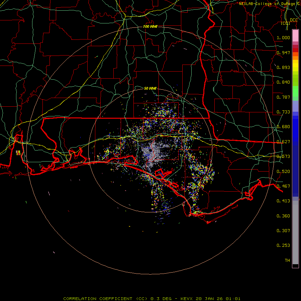Click the CORRELATION COEFFICIENT (CC) caption text
This screenshot has height=301, width=301.
pos(105,299)
